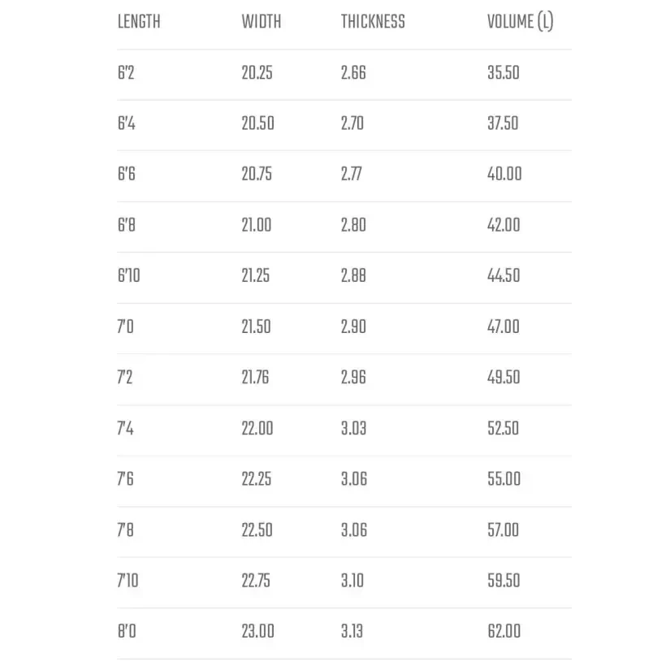Click the 21.76 width value
666x666 pixels.
(x=255, y=378)
